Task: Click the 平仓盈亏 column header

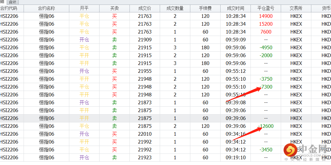Action: [266, 8]
